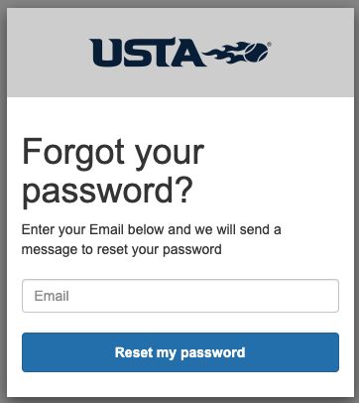Click the "Enter your Email below" instruction line
359x403 pixels.
[151, 229]
